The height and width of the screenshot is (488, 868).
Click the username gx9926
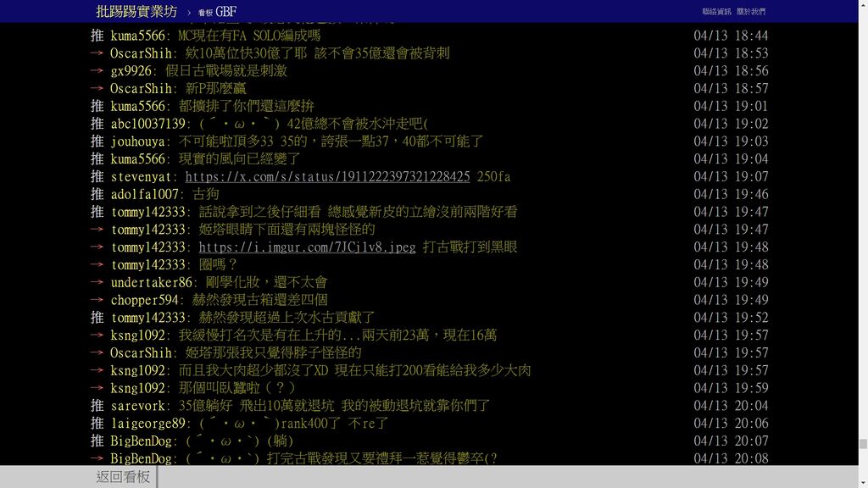[x=131, y=71]
